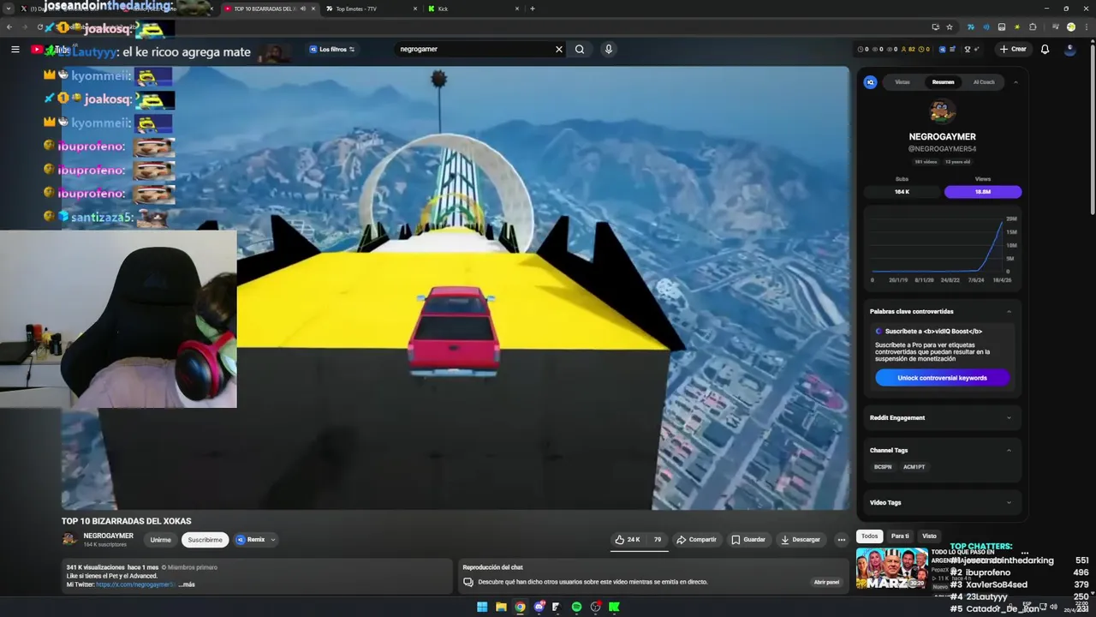1096x617 pixels.
Task: Open the YouTube account avatar menu
Action: click(x=1069, y=49)
